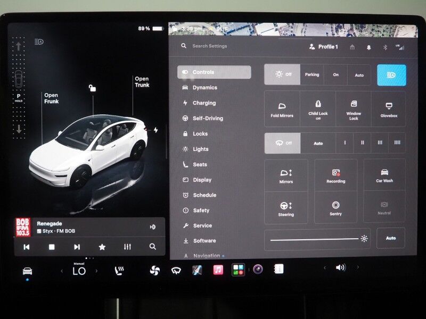Screen dimensions: 426x319
Task: Toggle the auto high beam button
Action: pyautogui.click(x=391, y=75)
